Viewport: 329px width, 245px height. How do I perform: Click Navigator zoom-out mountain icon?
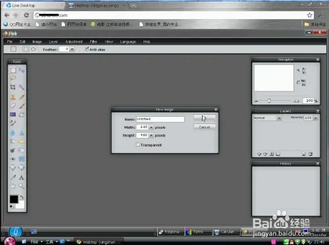coord(256,101)
